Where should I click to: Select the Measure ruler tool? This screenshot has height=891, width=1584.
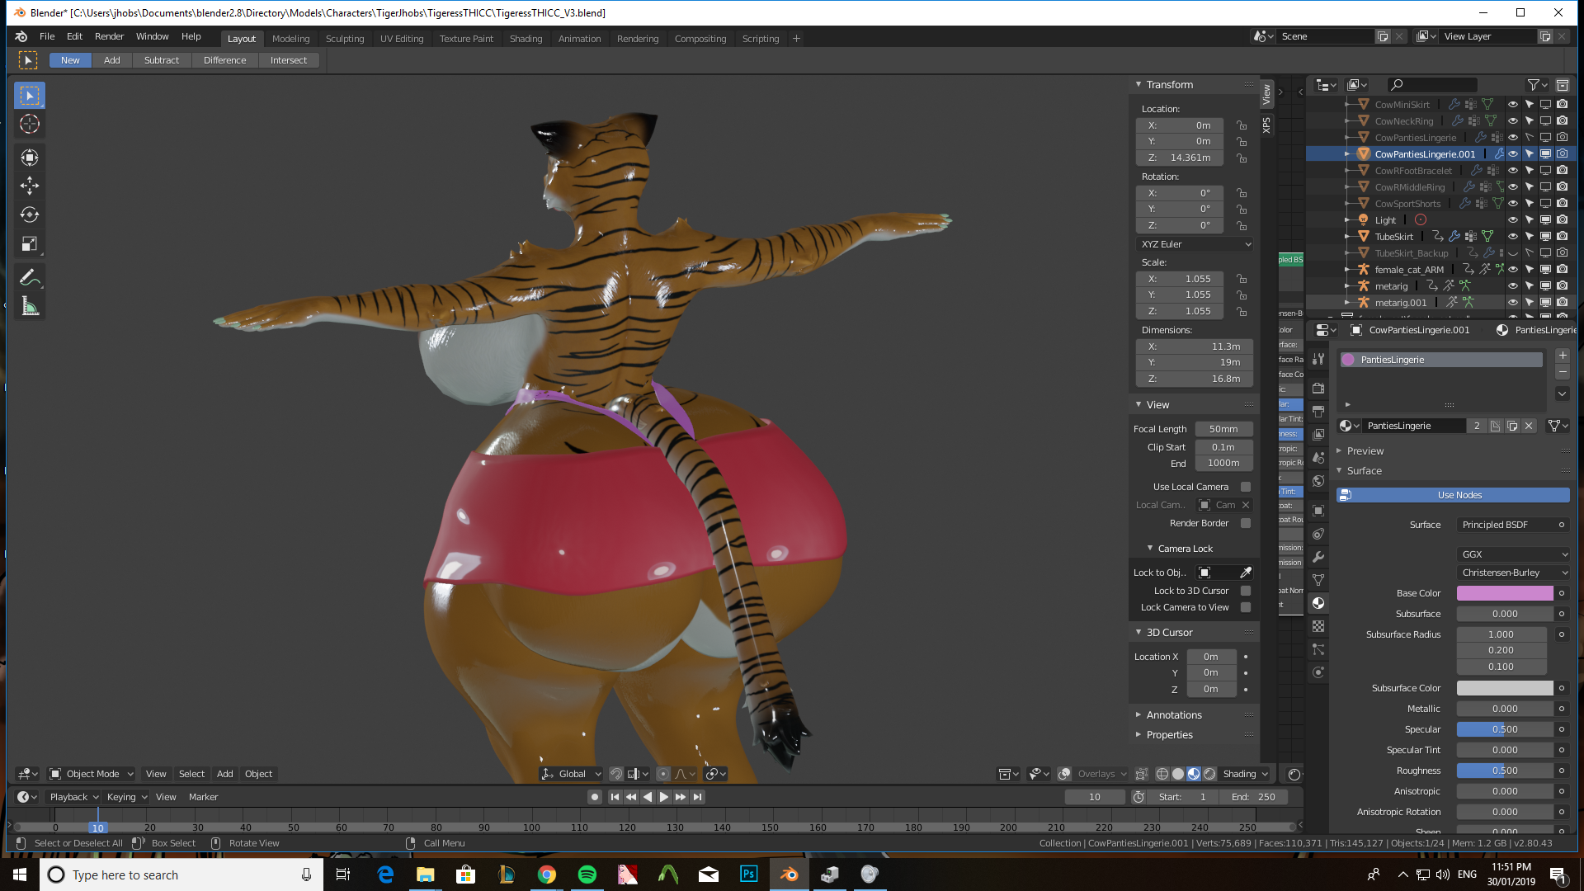click(x=30, y=307)
